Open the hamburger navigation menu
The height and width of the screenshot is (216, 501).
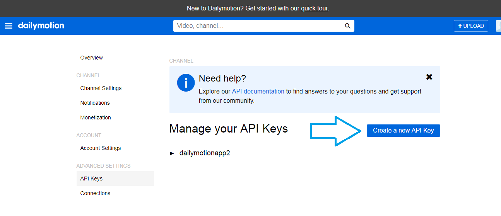pyautogui.click(x=9, y=26)
